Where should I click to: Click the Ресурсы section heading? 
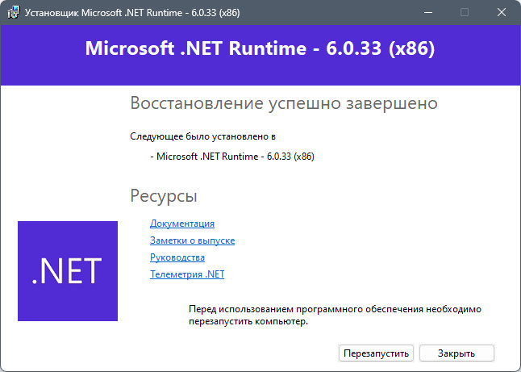point(164,196)
